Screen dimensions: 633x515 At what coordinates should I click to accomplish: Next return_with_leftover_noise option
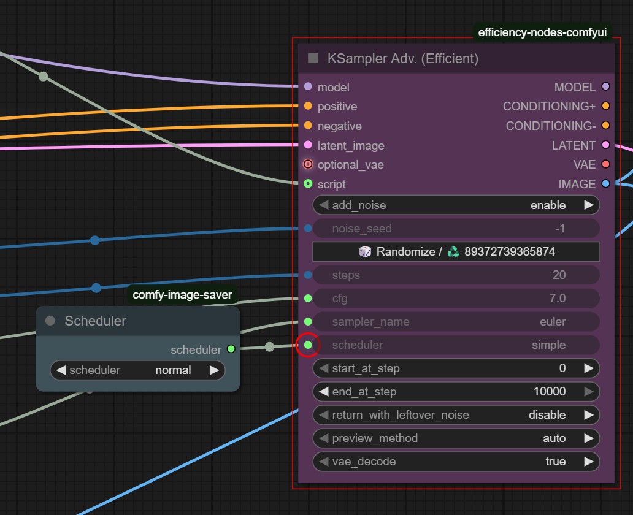click(589, 415)
